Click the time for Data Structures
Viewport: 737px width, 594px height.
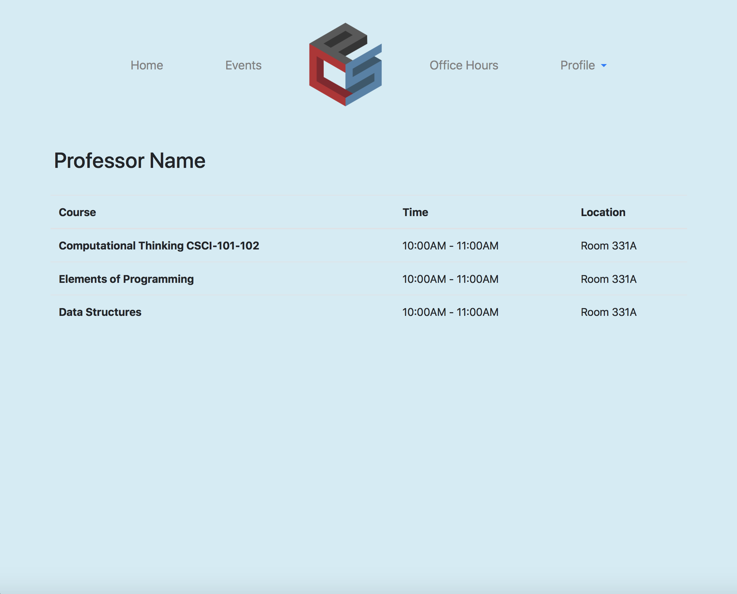coord(450,312)
